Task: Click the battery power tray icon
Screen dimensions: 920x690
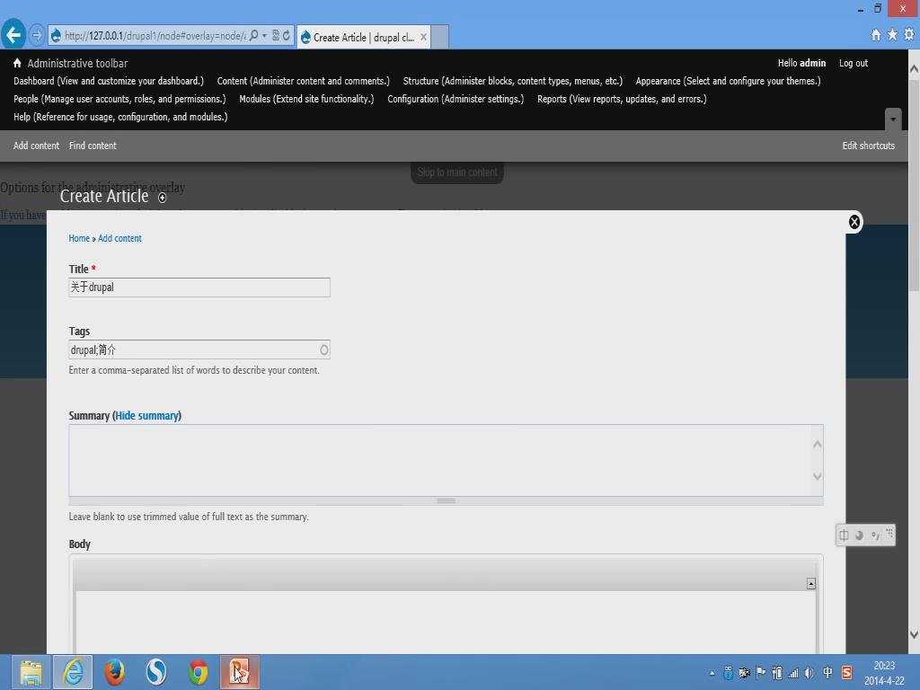Action: [777, 673]
